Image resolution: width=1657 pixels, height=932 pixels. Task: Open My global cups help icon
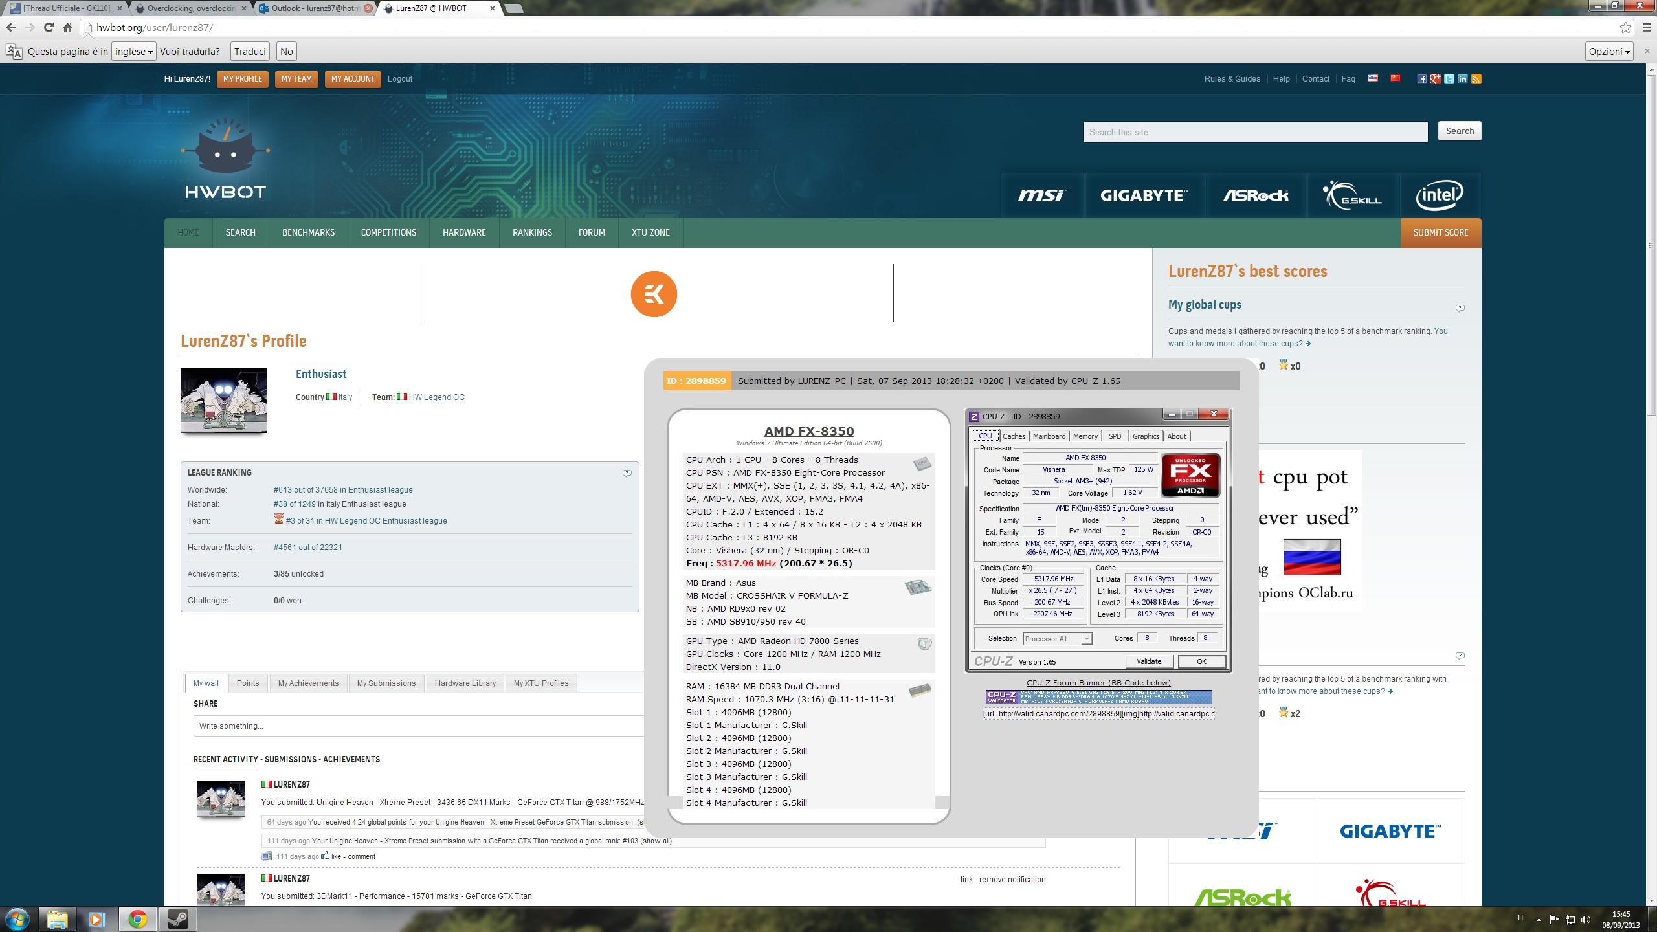[1460, 308]
